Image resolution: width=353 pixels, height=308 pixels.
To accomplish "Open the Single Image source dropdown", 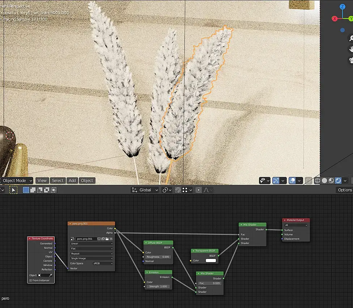I will coord(92,259).
